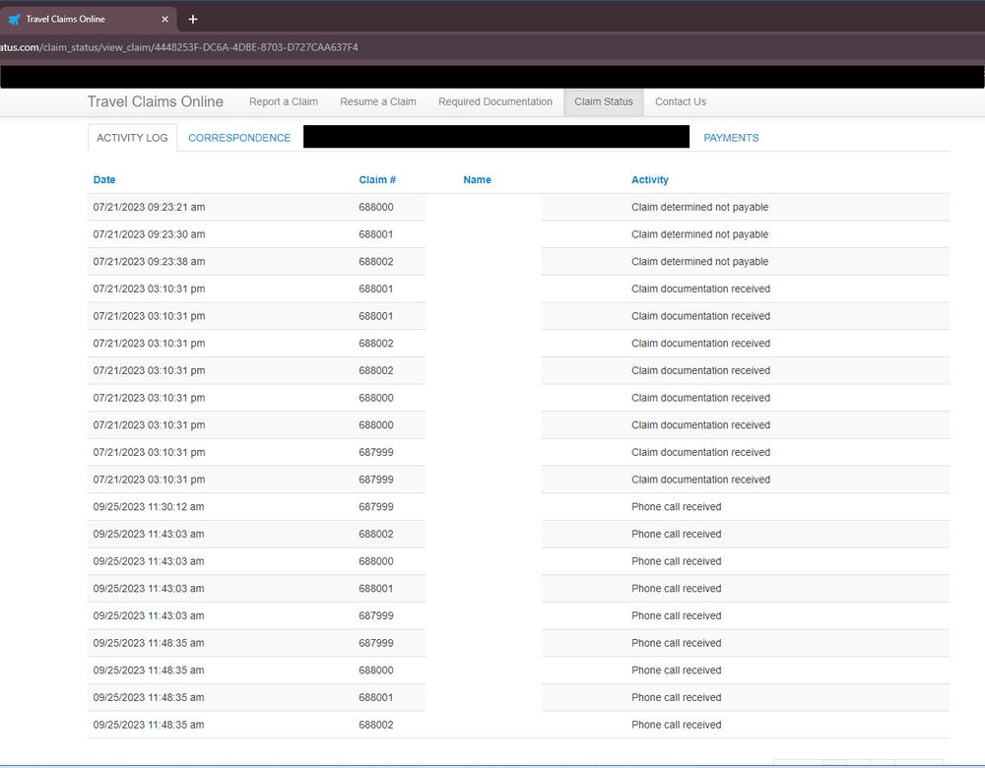The height and width of the screenshot is (768, 985).
Task: Open the Contact Us page
Action: point(680,101)
